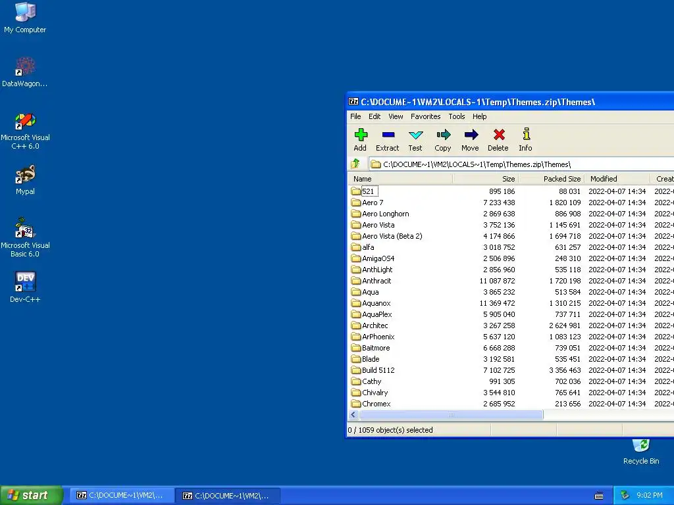Select the ArPhoenix folder row
The height and width of the screenshot is (505, 674).
click(x=511, y=337)
